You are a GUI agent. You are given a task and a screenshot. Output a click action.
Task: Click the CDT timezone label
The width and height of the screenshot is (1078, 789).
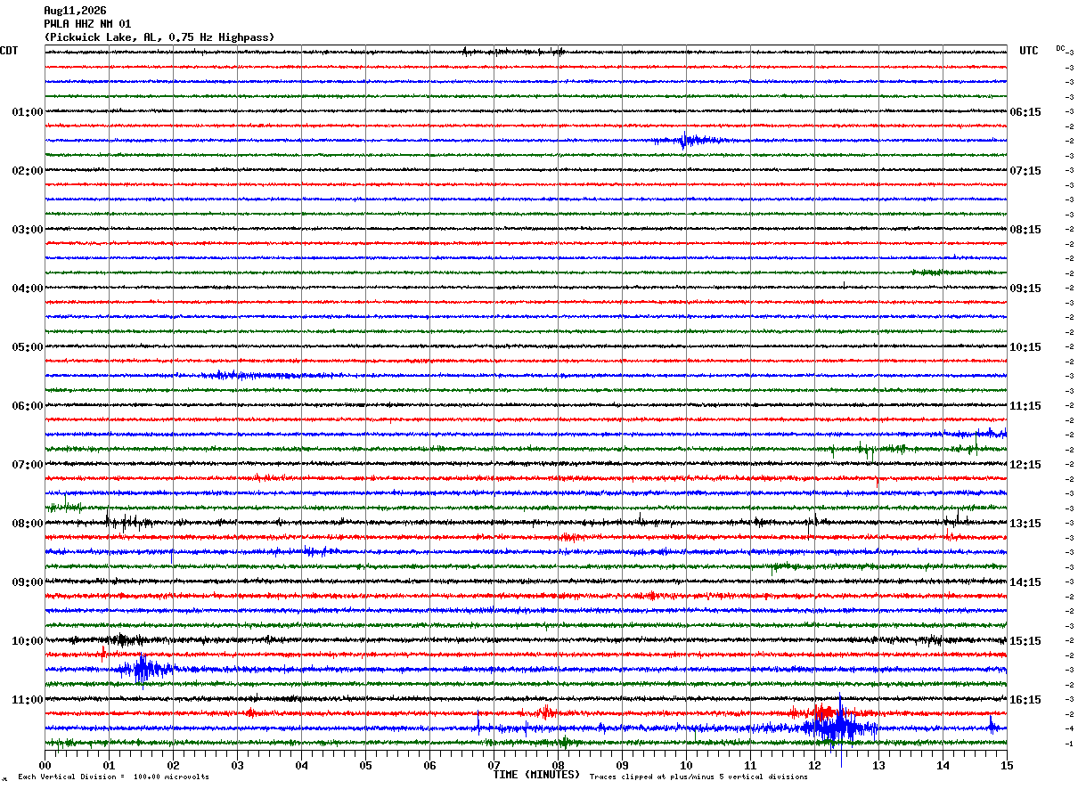(x=9, y=51)
